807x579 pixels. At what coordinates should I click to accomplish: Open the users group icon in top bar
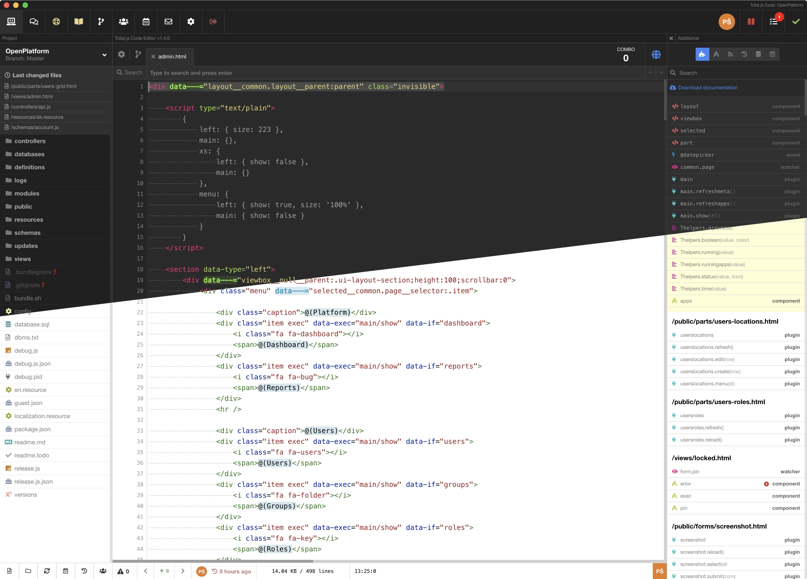(x=123, y=22)
